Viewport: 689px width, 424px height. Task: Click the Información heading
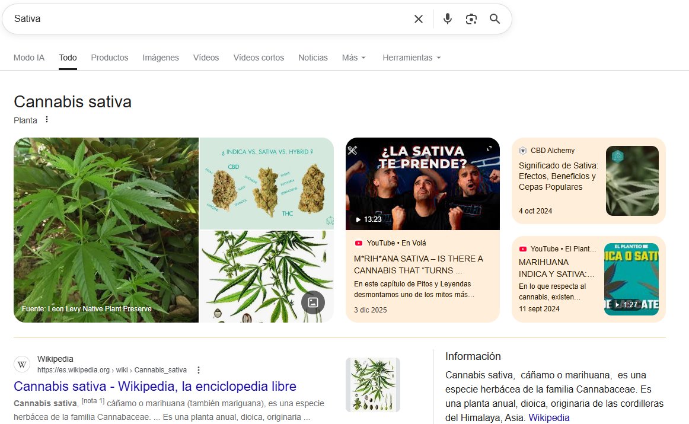point(473,356)
